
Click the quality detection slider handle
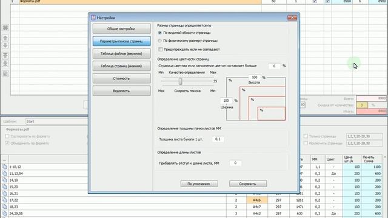point(181,81)
